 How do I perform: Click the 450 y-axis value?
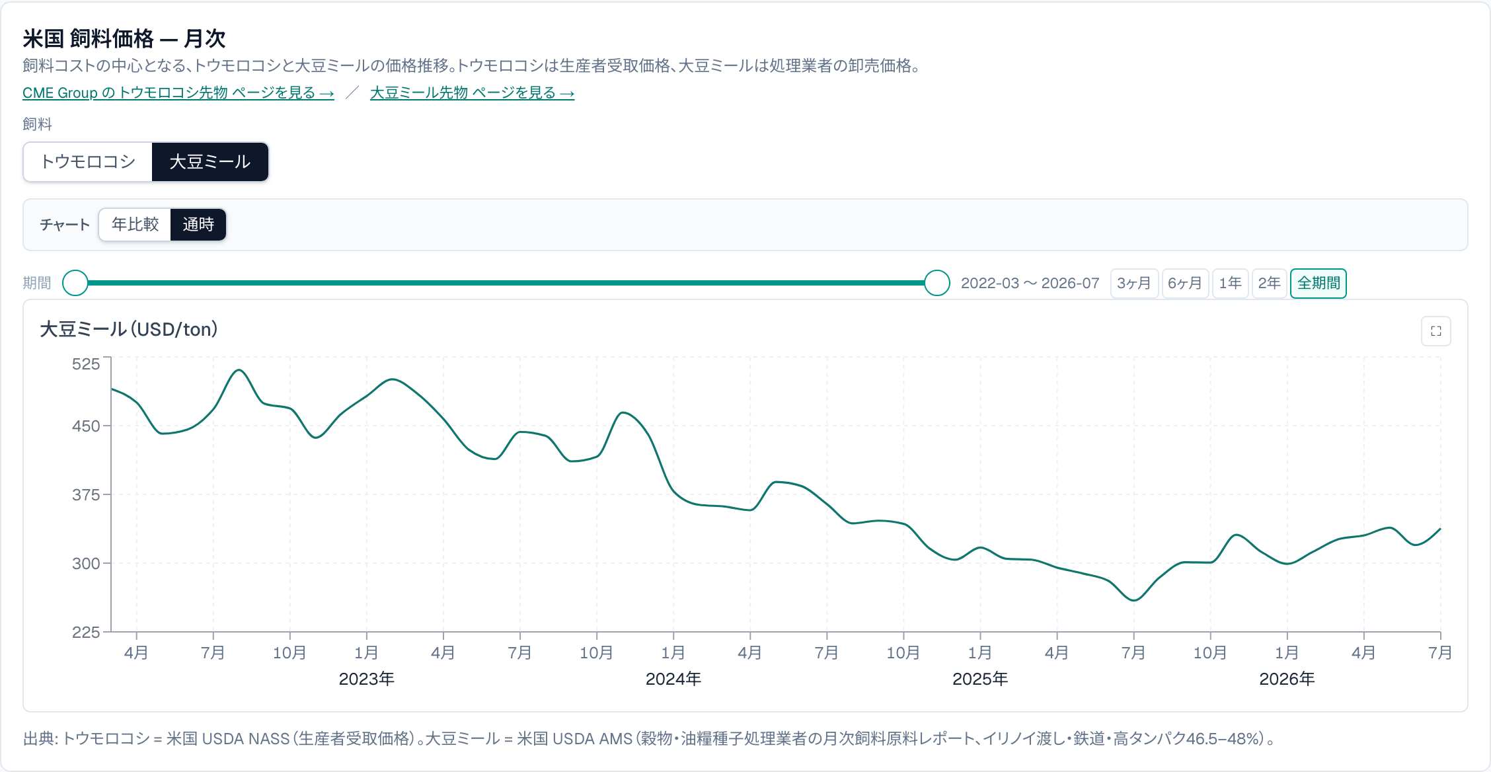[86, 426]
